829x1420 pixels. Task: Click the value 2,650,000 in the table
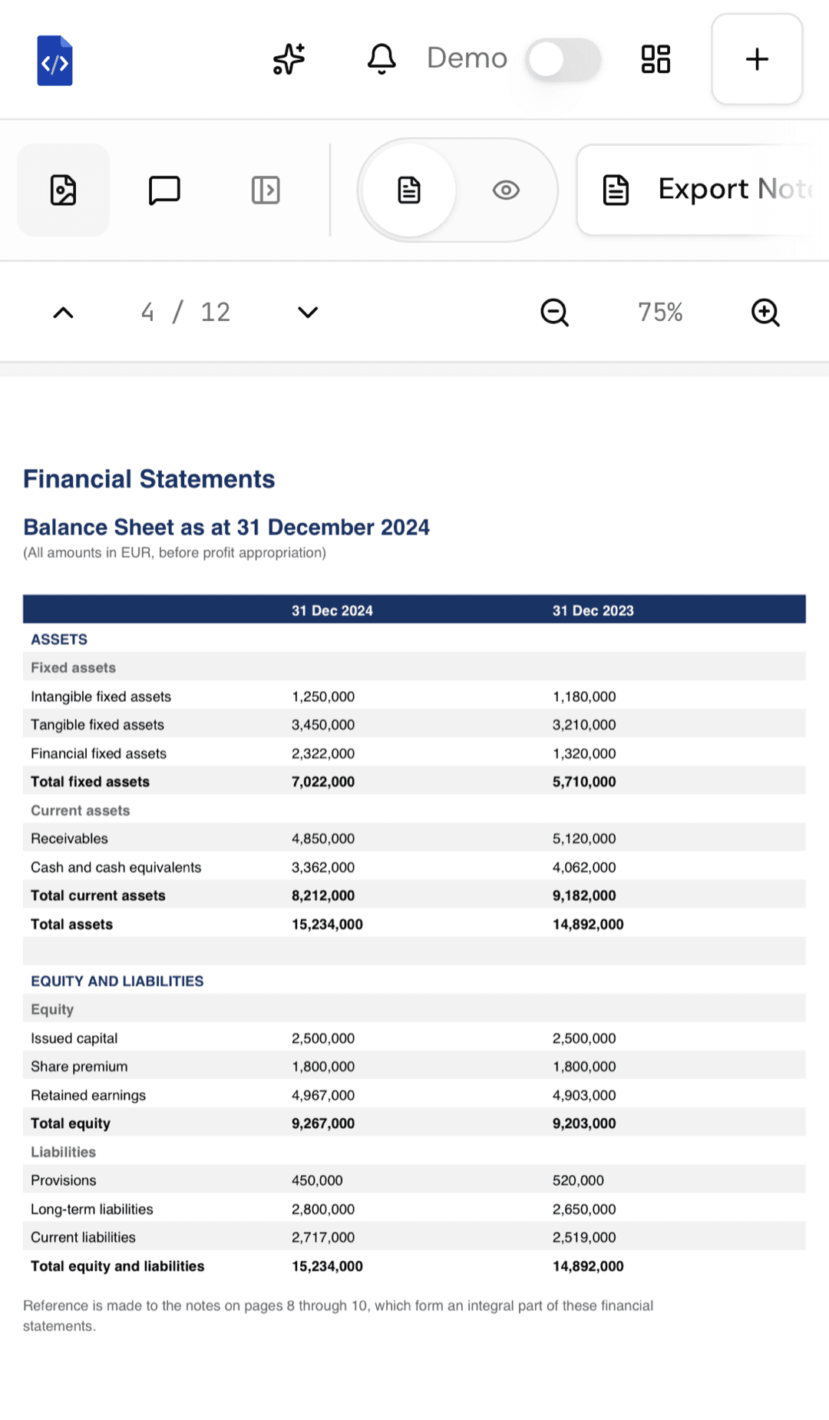584,1209
